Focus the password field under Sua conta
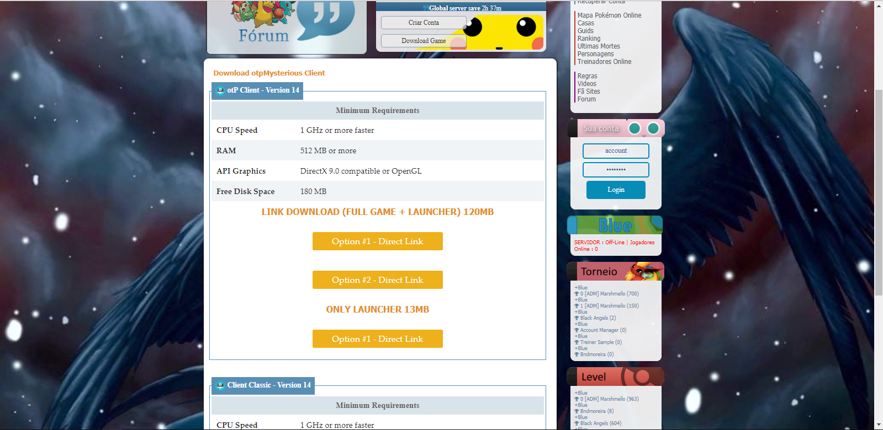 616,170
